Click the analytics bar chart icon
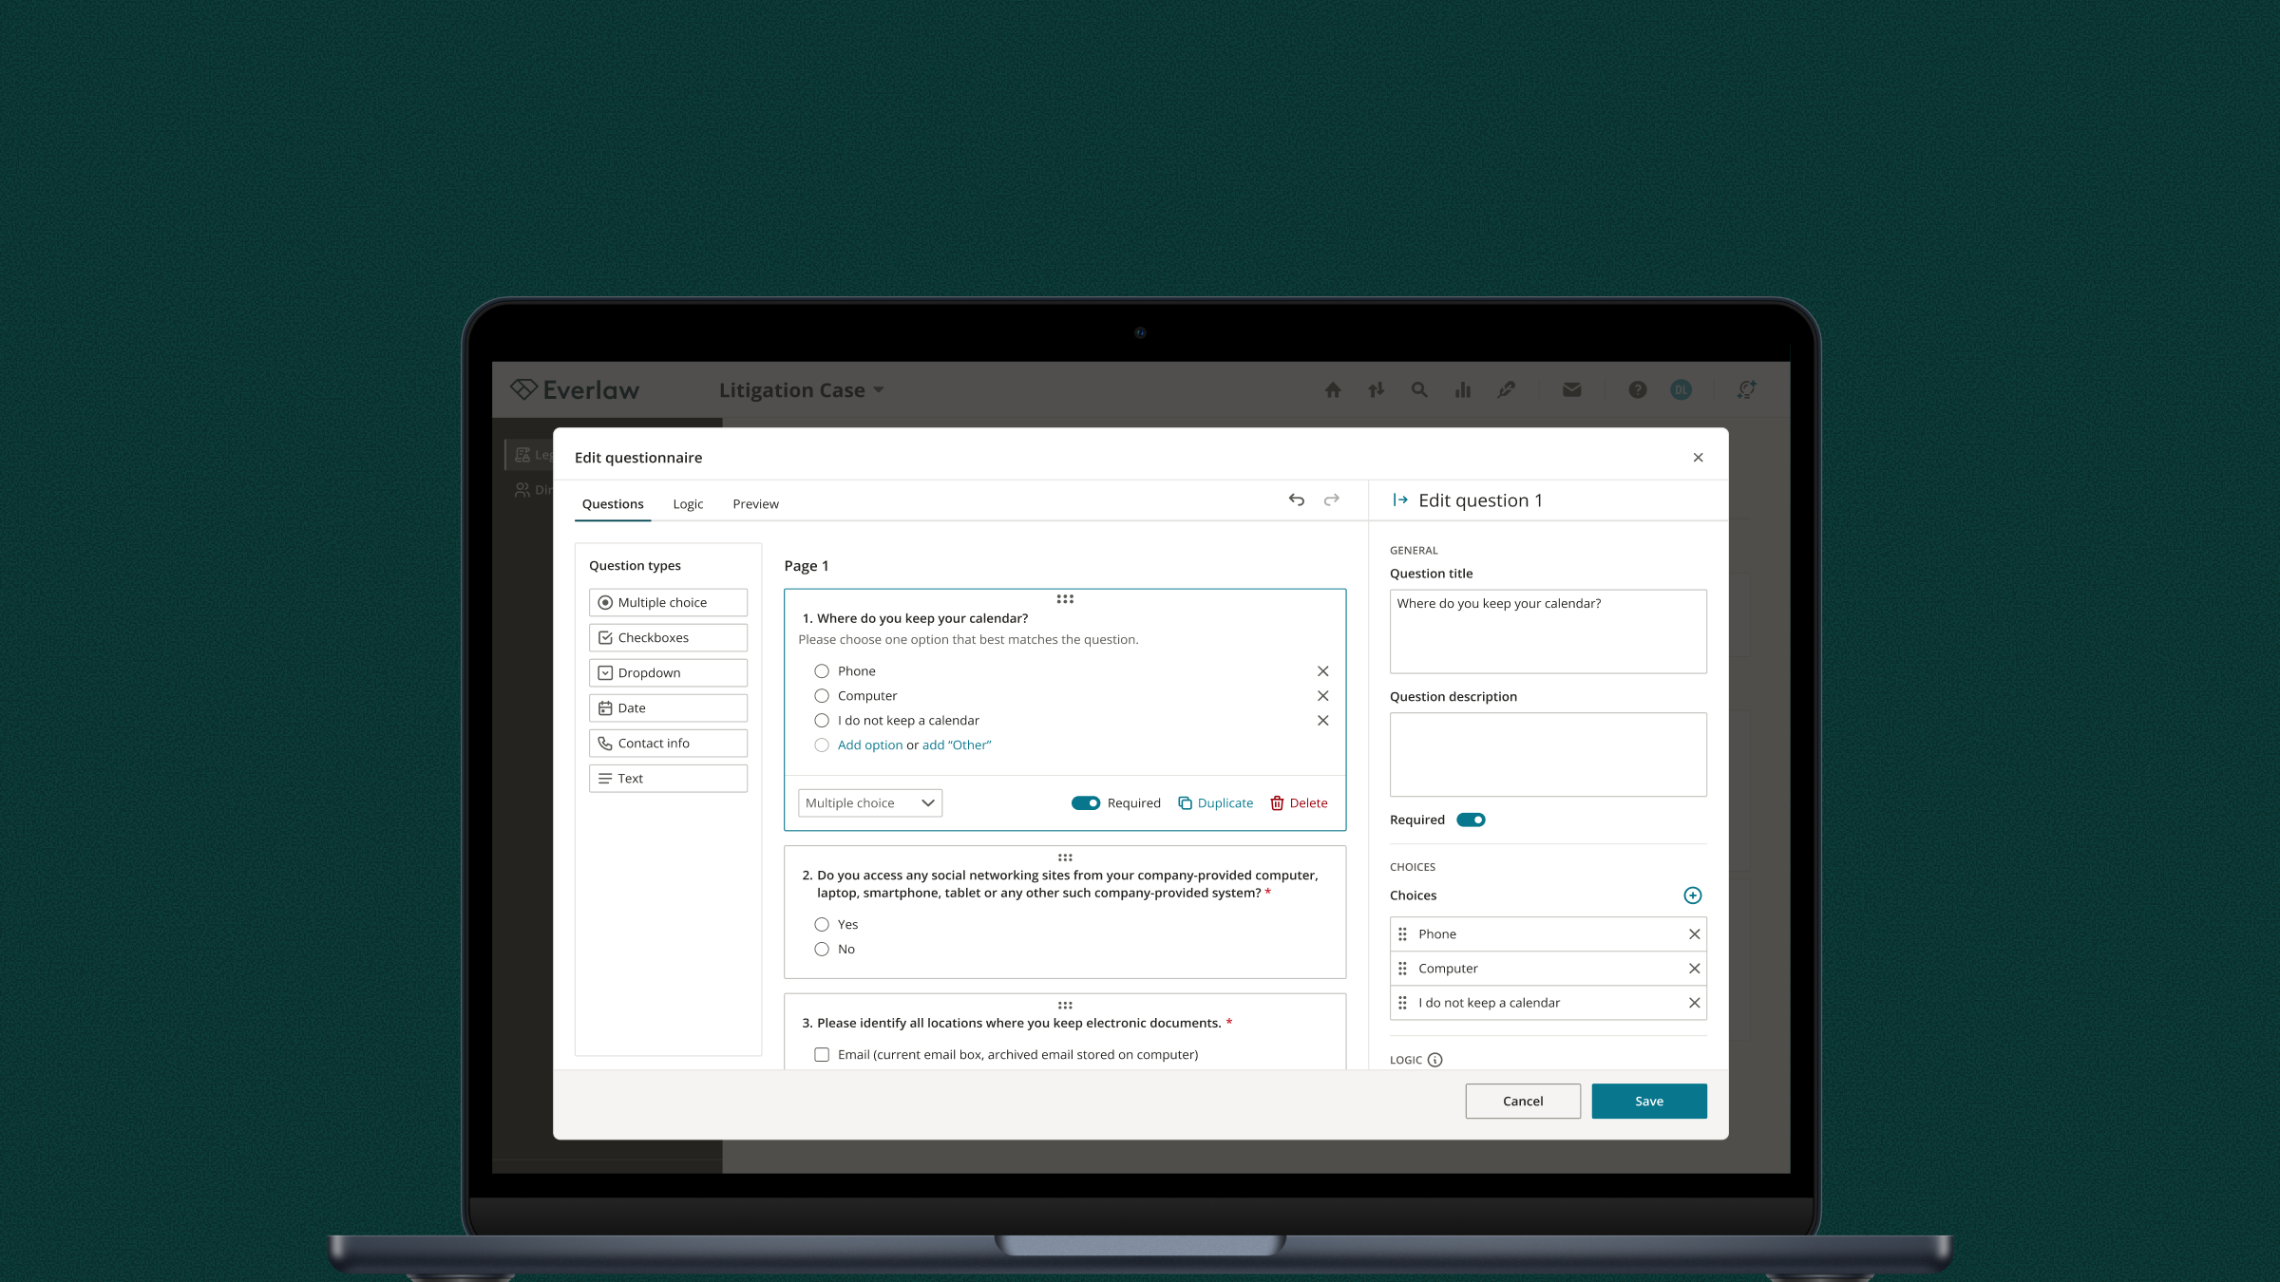This screenshot has width=2280, height=1282. pyautogui.click(x=1463, y=389)
